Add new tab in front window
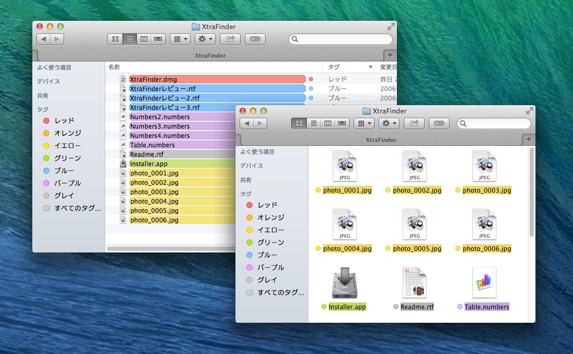The width and height of the screenshot is (573, 354). 528,140
